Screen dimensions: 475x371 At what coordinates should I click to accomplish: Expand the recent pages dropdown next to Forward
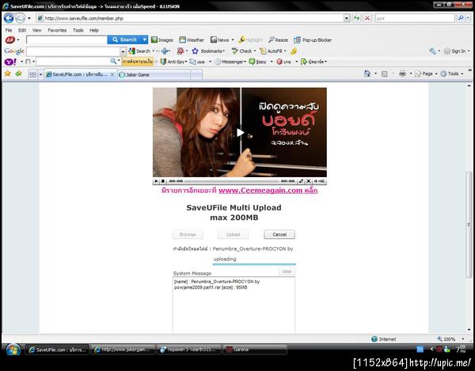[x=29, y=18]
